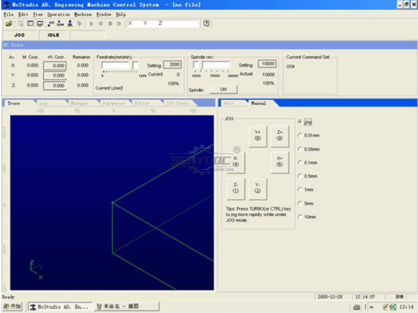Click the taskbar clock showing 12:14
Screen dimensions: 418x313
(x=407, y=307)
